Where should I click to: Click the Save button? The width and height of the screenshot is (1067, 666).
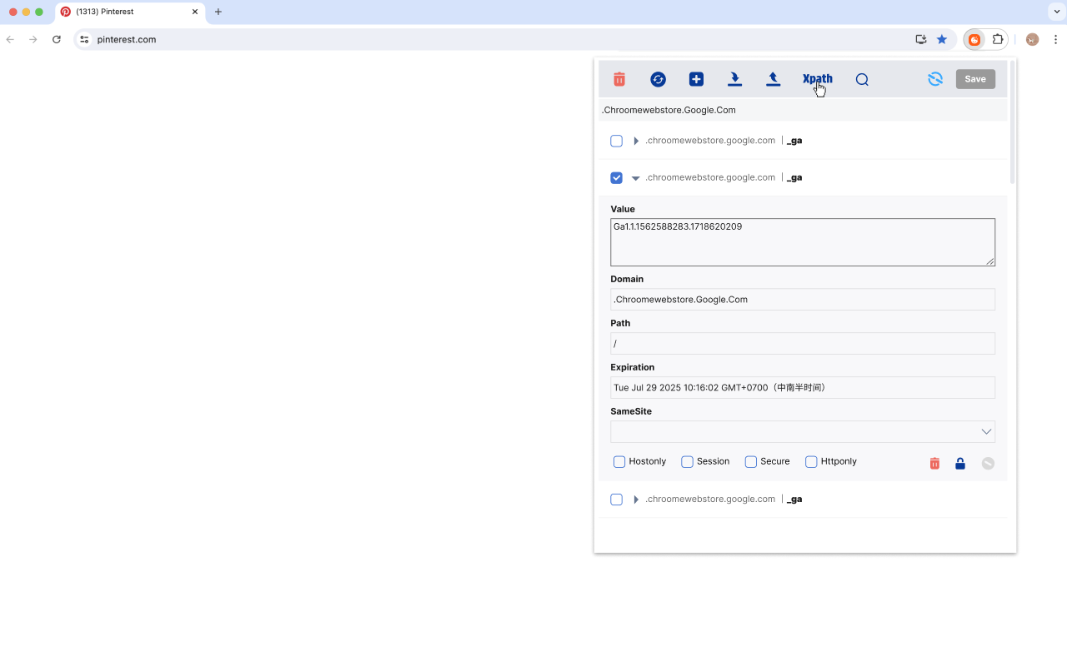point(974,78)
